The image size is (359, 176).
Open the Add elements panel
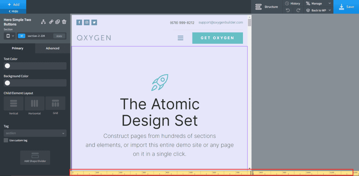(x=13, y=5)
